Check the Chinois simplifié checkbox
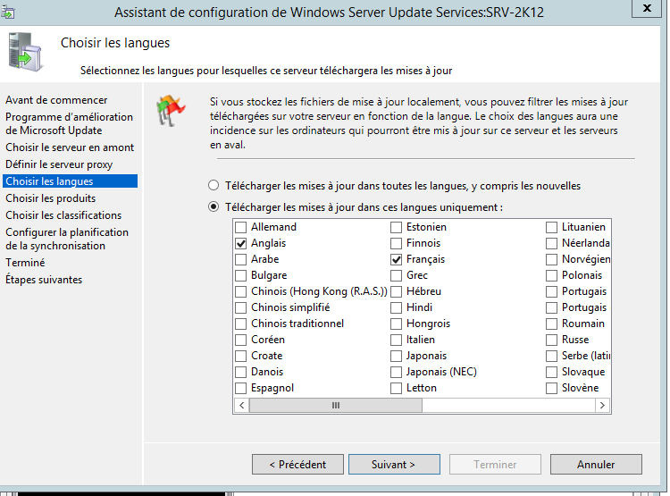This screenshot has height=496, width=670. click(241, 307)
